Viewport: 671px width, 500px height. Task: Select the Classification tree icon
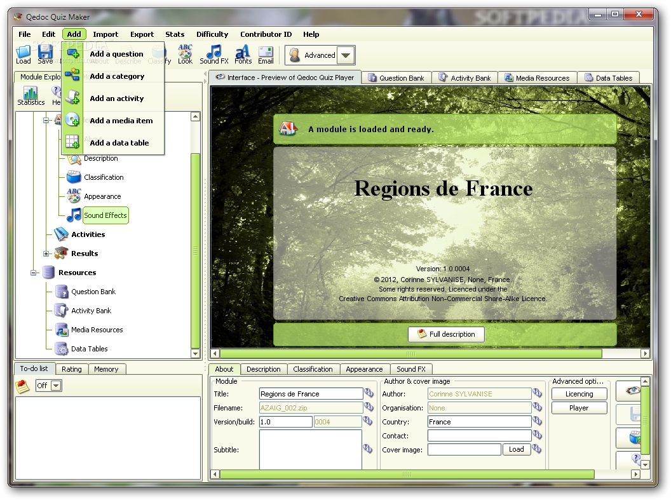click(74, 177)
